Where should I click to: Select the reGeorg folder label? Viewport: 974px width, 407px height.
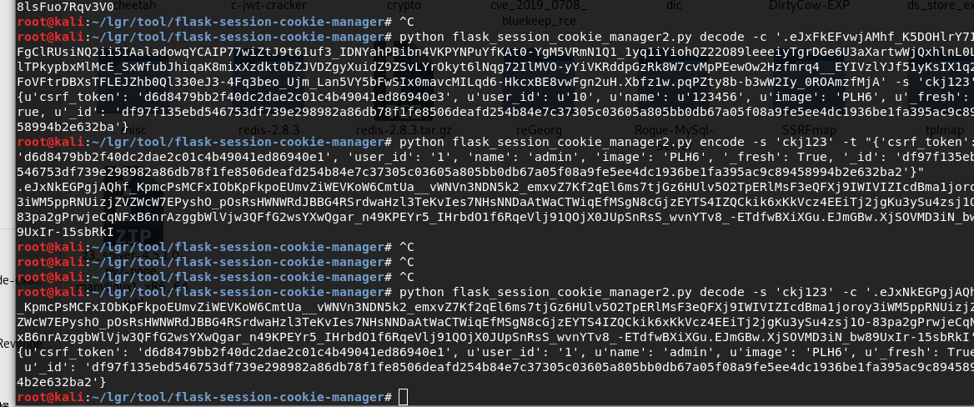pos(540,130)
